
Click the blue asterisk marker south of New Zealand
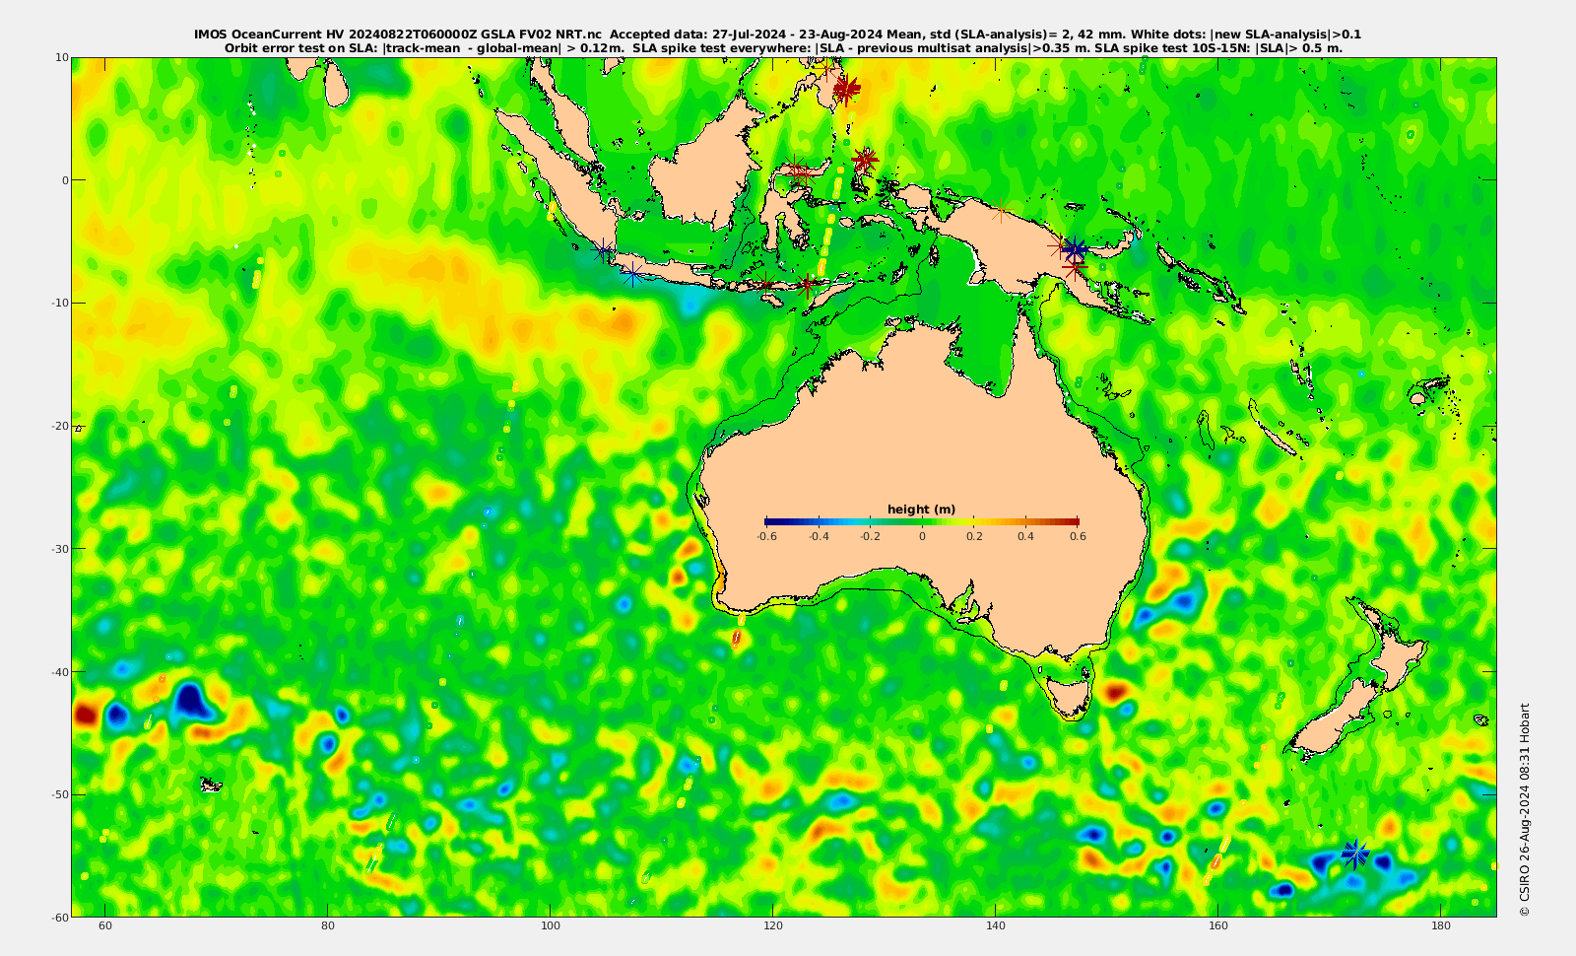[1355, 854]
